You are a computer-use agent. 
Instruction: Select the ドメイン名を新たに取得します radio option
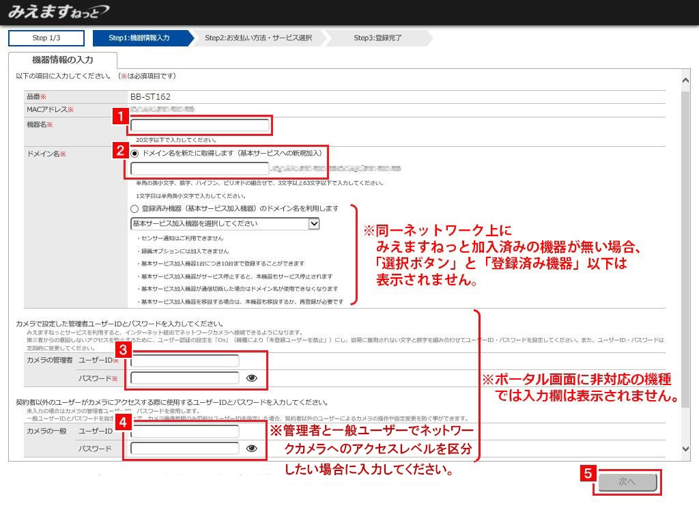(134, 154)
